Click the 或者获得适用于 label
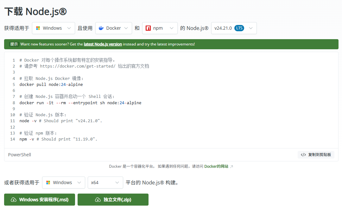This screenshot has width=342, height=210. coord(22,182)
